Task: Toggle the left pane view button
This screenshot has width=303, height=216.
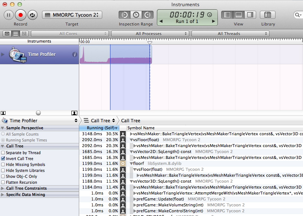Action: pyautogui.click(x=227, y=15)
